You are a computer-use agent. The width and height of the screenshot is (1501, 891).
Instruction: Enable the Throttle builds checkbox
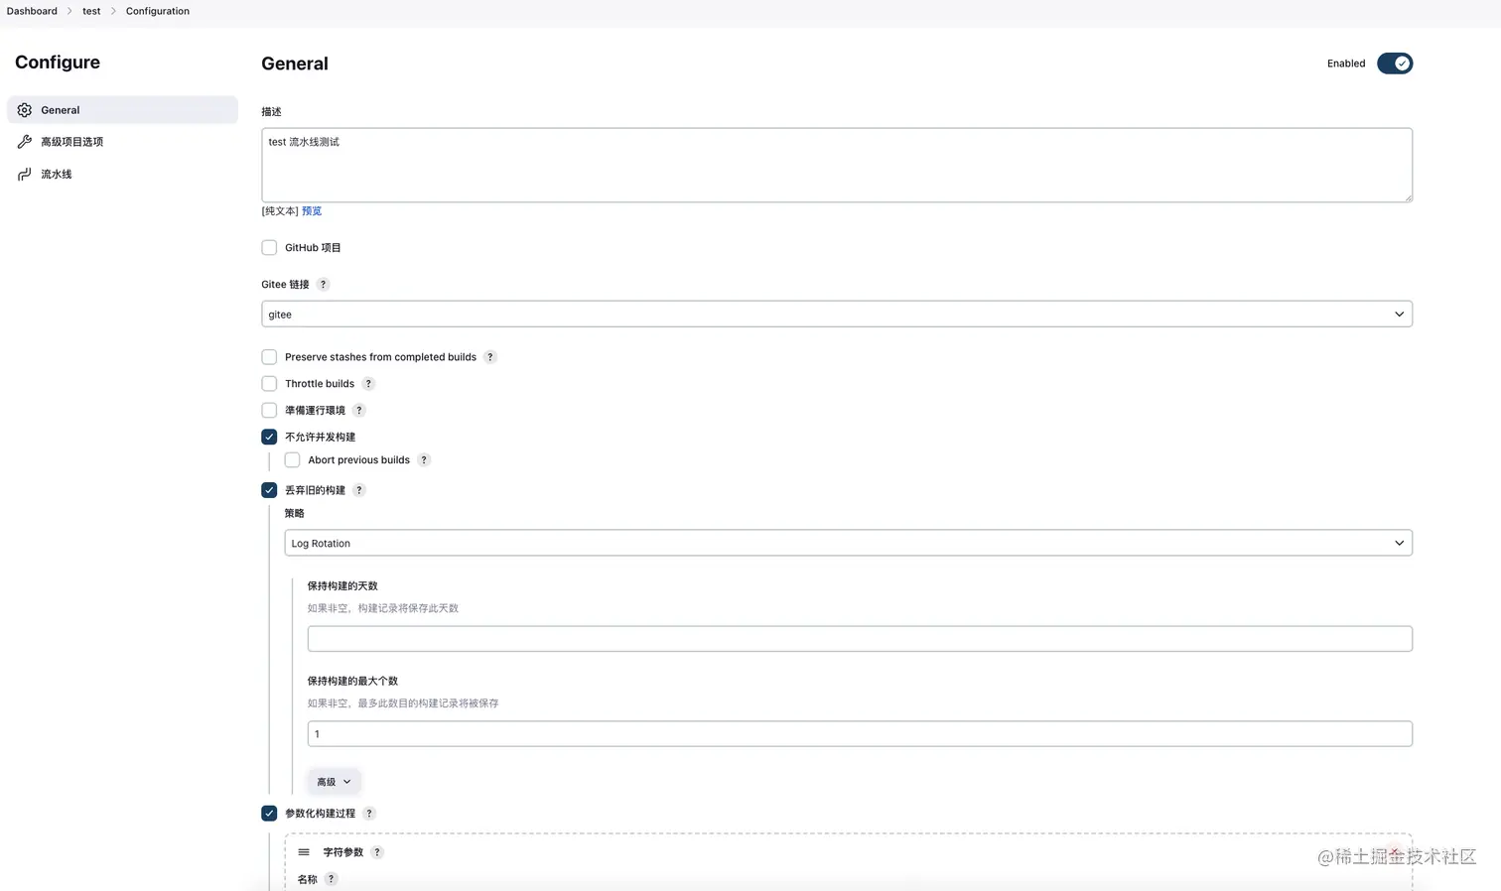269,384
